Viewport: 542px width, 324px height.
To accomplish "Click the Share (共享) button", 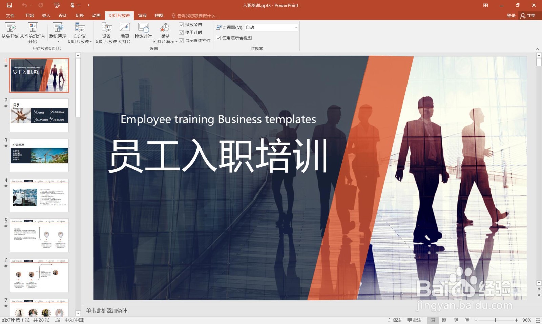I will coord(528,16).
